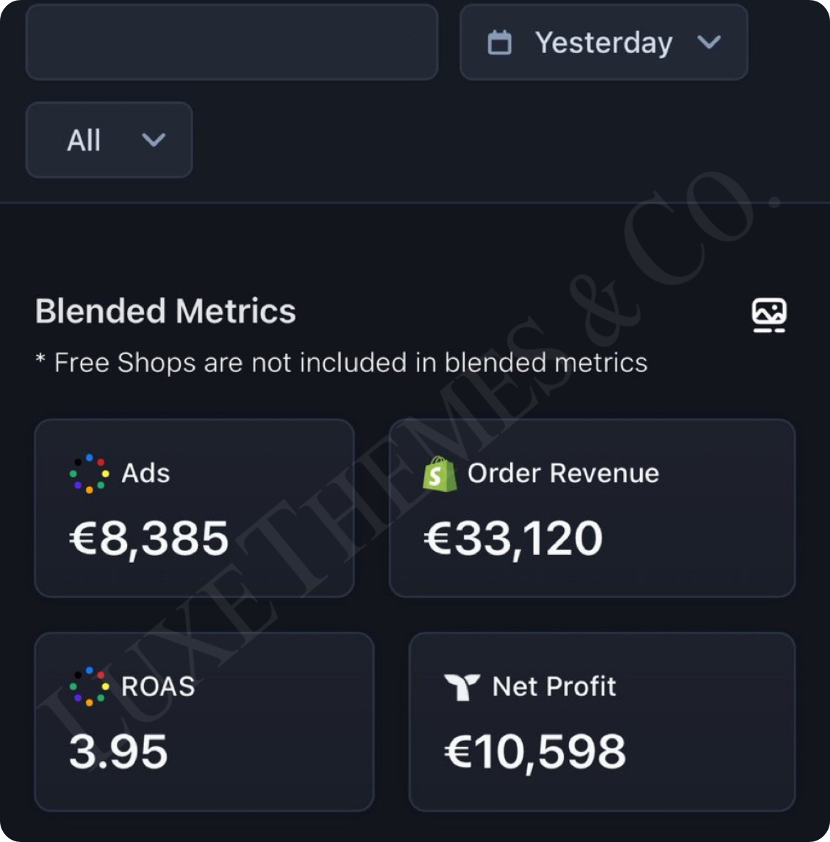Screen dimensions: 830x842
Task: Click the calendar icon beside Yesterday
Action: [x=499, y=43]
